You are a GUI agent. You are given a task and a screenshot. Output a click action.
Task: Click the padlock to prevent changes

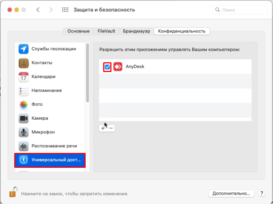tap(13, 192)
